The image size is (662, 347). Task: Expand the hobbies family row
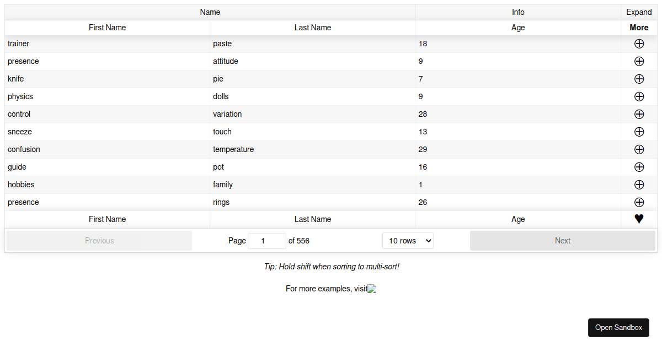coord(639,185)
